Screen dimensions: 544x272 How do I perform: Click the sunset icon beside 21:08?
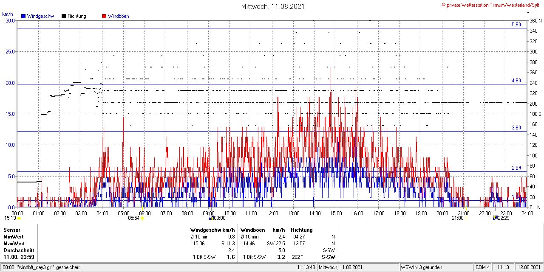pyautogui.click(x=466, y=218)
